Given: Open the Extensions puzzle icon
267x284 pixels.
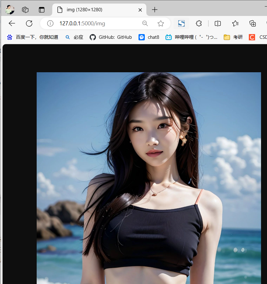Looking at the screenshot, I should tap(199, 23).
